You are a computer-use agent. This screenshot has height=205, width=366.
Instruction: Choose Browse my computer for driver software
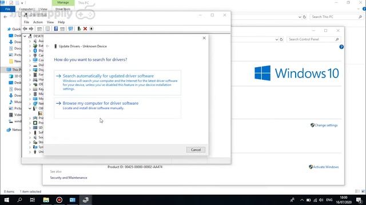(117, 108)
